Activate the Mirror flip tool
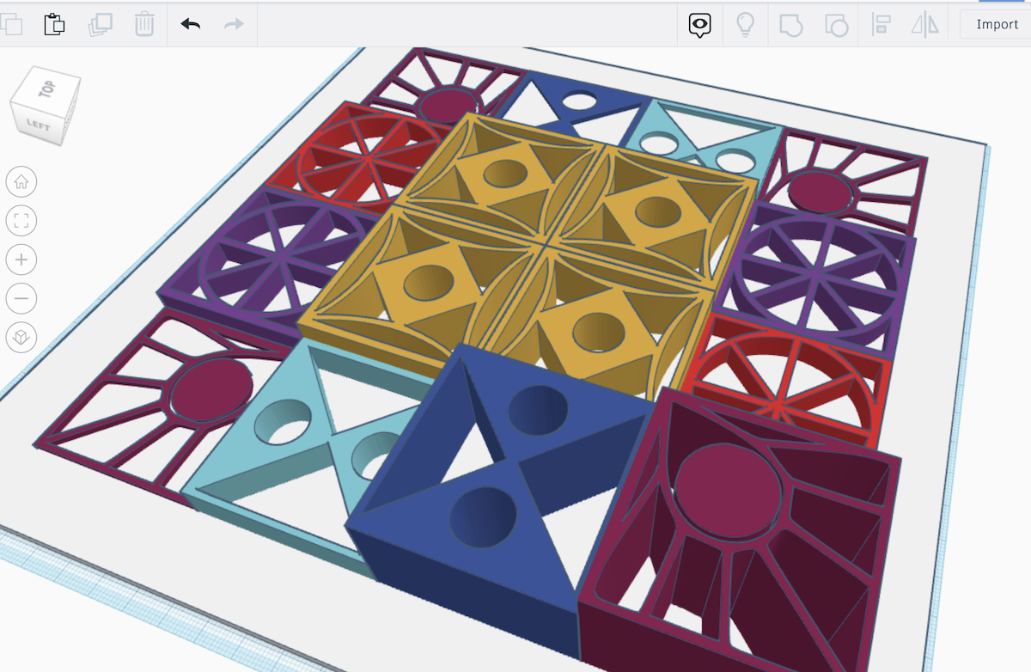Viewport: 1031px width, 672px height. pos(925,24)
